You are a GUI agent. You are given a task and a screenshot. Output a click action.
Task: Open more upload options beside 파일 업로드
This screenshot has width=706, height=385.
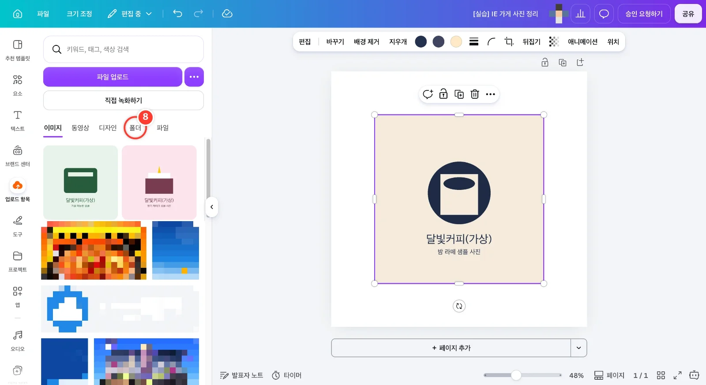(x=194, y=77)
